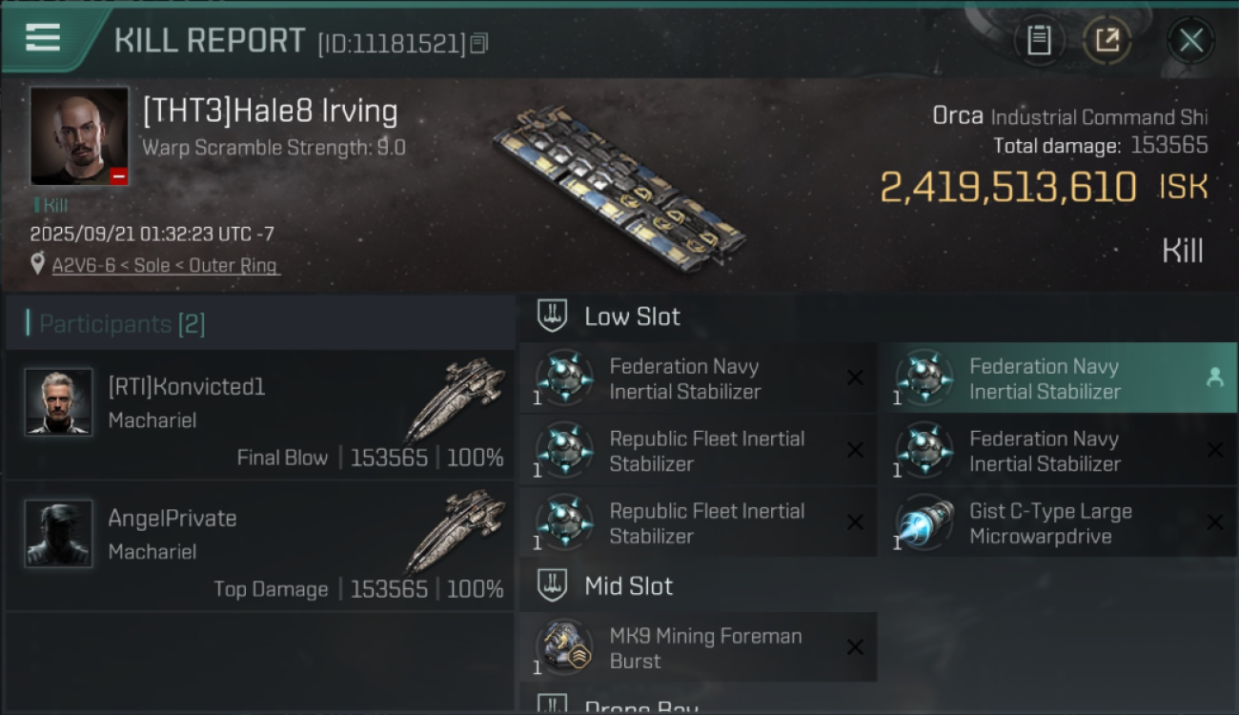This screenshot has height=715, width=1239.
Task: View AngelPrivate's portrait
Action: click(x=59, y=534)
